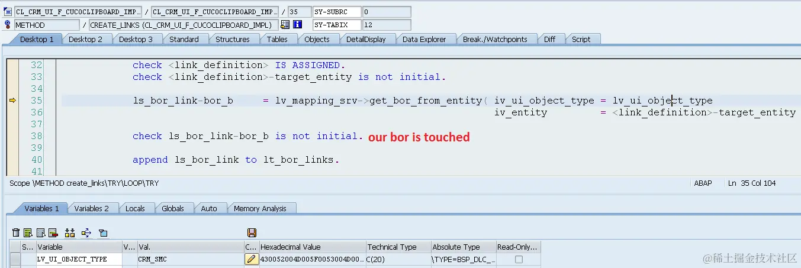This screenshot has width=801, height=268.
Task: Click the C(20) technical type cell
Action: click(x=398, y=259)
